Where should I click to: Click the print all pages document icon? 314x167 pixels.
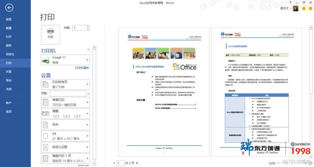pos(46,85)
